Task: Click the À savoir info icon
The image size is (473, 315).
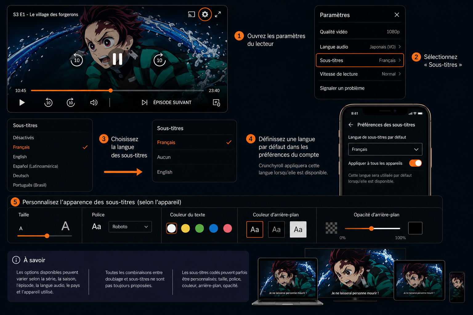Action: point(16,260)
